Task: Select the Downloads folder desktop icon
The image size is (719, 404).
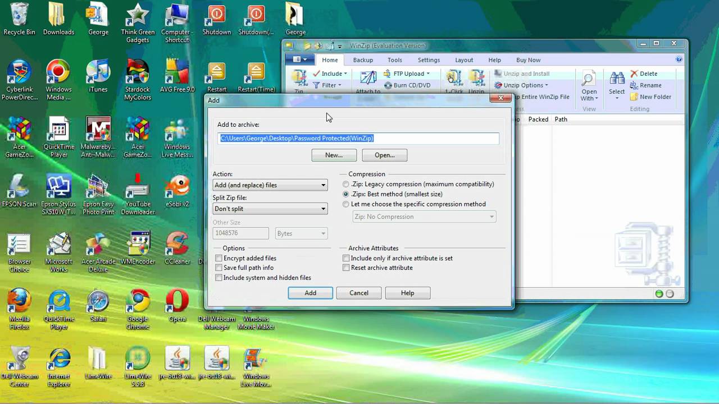Action: [x=58, y=20]
